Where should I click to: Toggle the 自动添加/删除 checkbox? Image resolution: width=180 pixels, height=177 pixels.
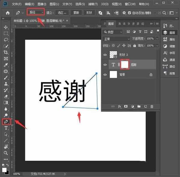[x=129, y=13]
